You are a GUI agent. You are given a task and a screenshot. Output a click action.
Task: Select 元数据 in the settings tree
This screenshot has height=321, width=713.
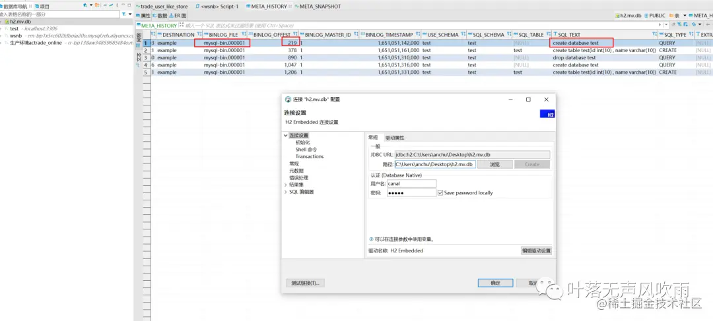(x=296, y=171)
